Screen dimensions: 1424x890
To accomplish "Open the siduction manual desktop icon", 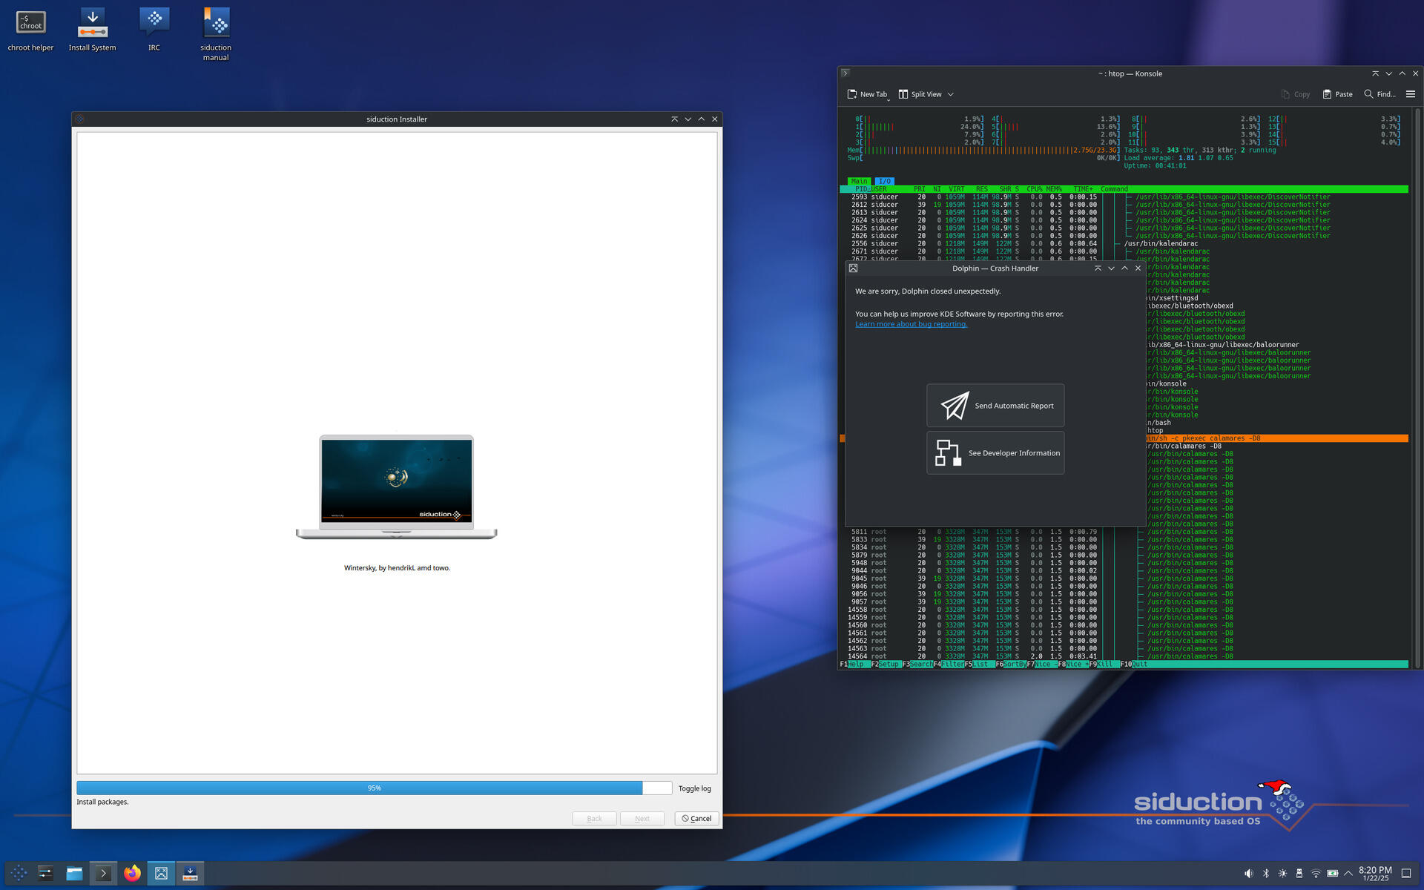I will click(216, 36).
